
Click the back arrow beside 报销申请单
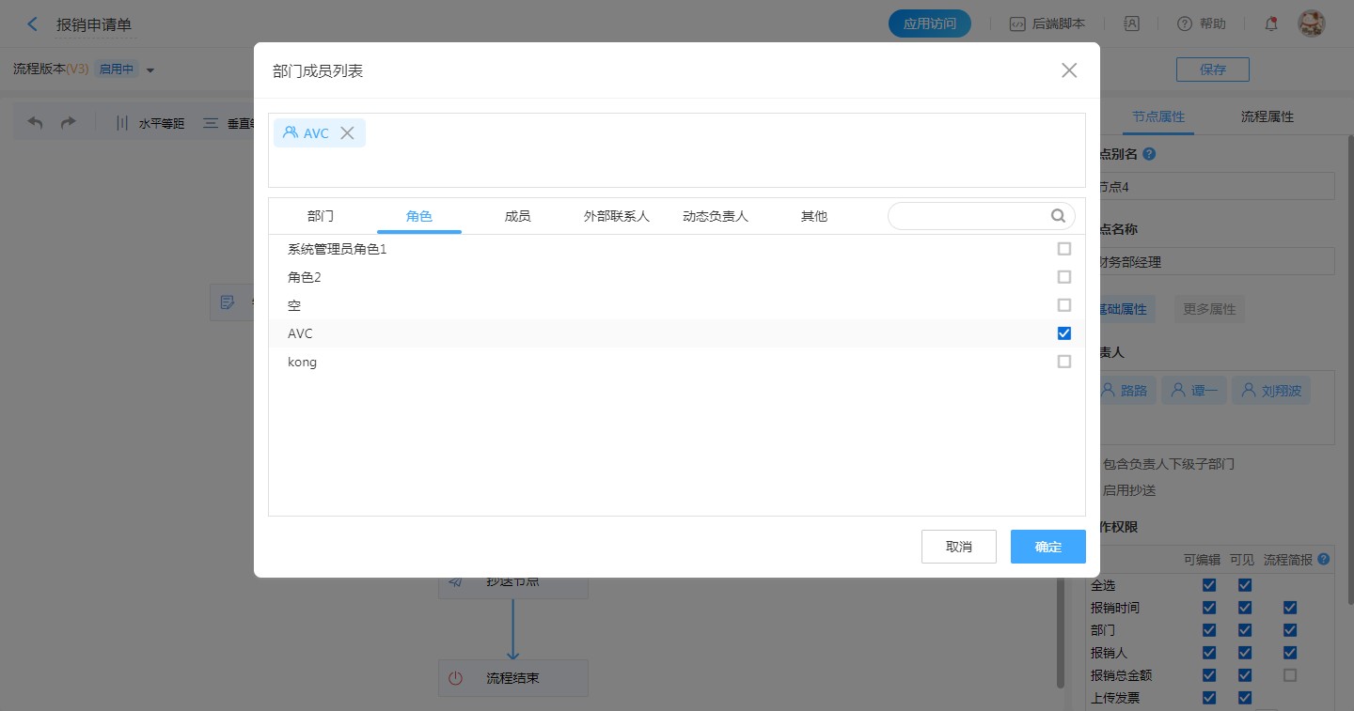[x=33, y=24]
